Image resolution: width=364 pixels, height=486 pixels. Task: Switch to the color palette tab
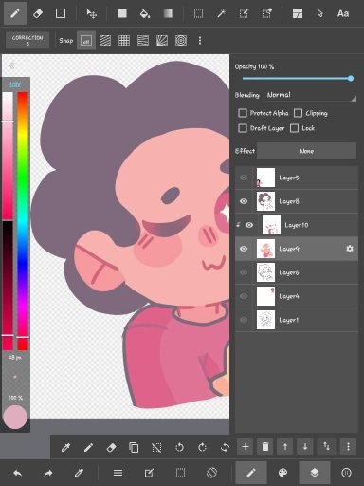pyautogui.click(x=282, y=473)
